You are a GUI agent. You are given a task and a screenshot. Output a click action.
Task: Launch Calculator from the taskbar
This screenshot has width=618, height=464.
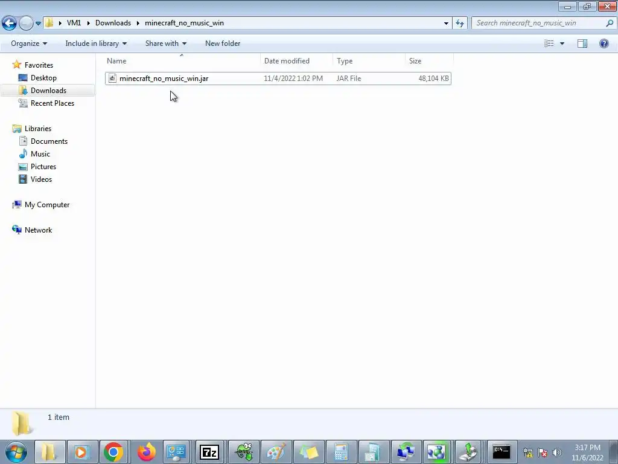click(x=341, y=452)
